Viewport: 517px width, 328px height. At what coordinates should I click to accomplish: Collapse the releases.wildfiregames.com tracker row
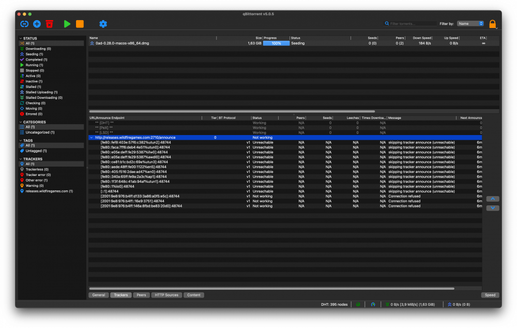tap(92, 138)
